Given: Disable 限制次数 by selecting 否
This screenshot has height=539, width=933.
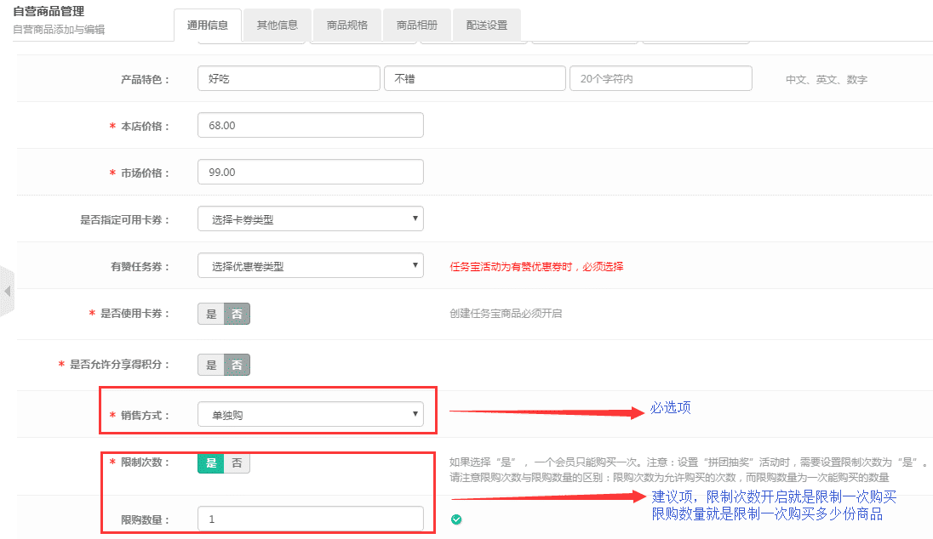Looking at the screenshot, I should pyautogui.click(x=237, y=462).
